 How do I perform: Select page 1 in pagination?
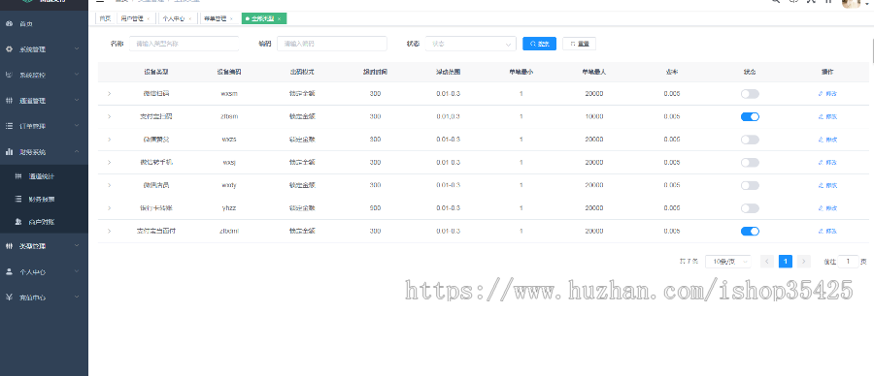(786, 262)
